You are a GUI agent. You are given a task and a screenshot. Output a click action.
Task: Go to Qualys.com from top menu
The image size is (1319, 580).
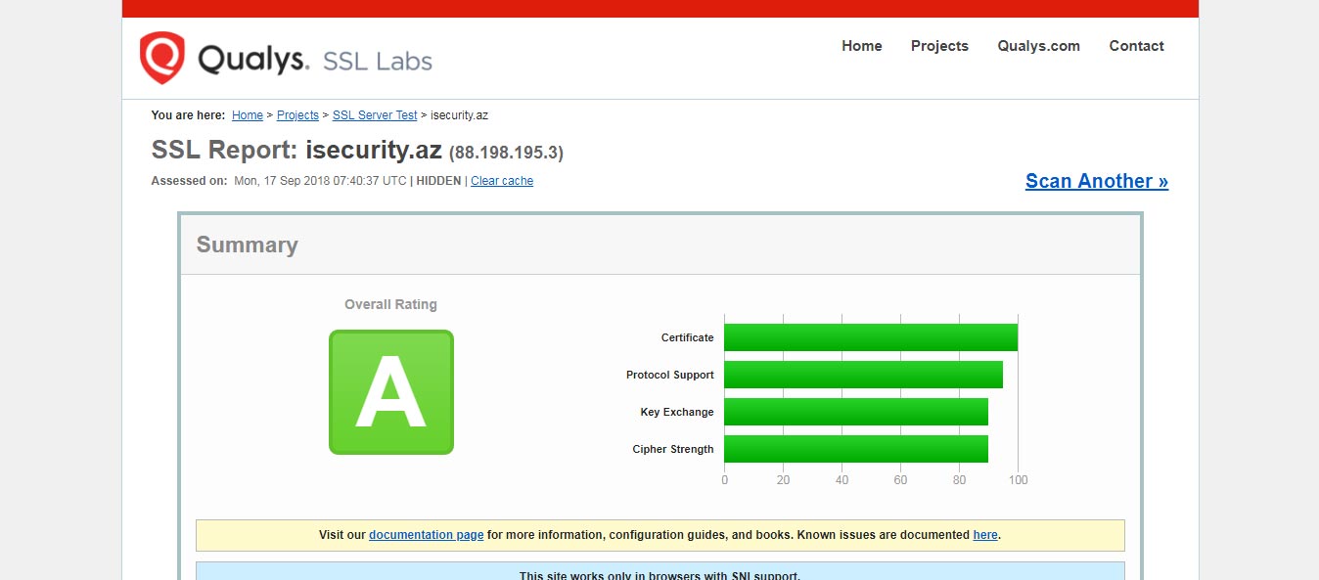pyautogui.click(x=1039, y=46)
